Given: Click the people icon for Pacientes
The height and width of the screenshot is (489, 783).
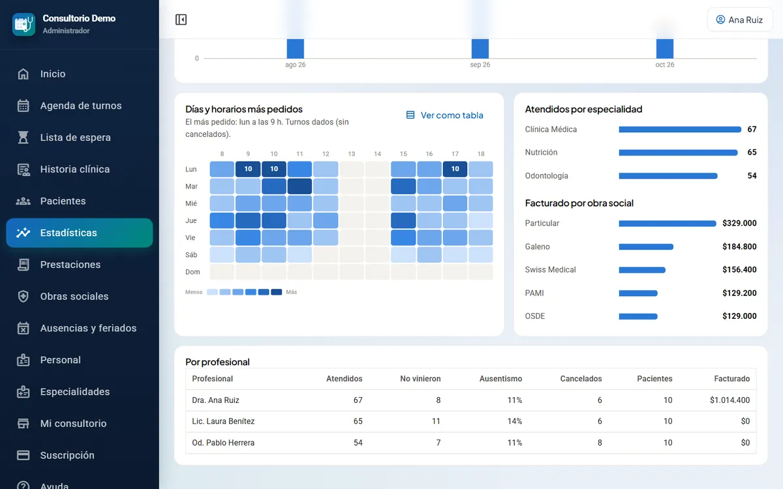Looking at the screenshot, I should [x=23, y=201].
